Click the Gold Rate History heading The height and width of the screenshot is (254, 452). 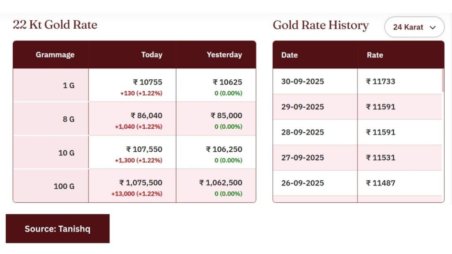coord(320,25)
